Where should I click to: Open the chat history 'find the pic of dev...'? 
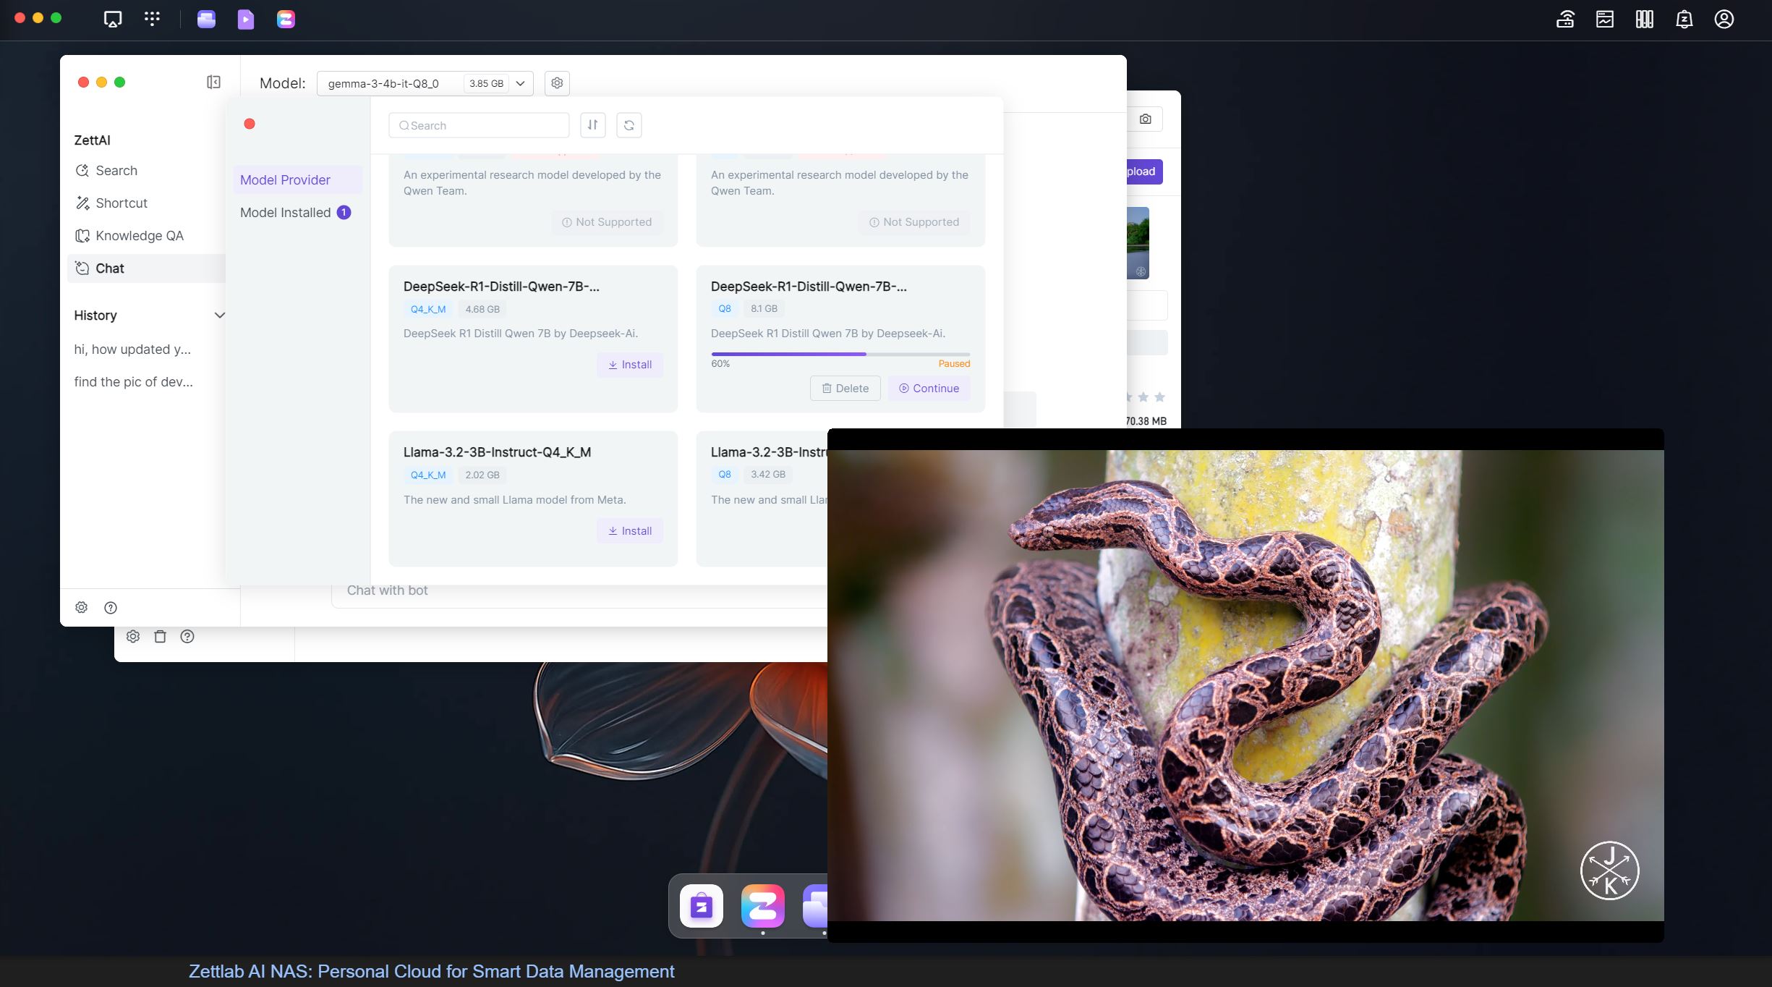[x=133, y=381]
